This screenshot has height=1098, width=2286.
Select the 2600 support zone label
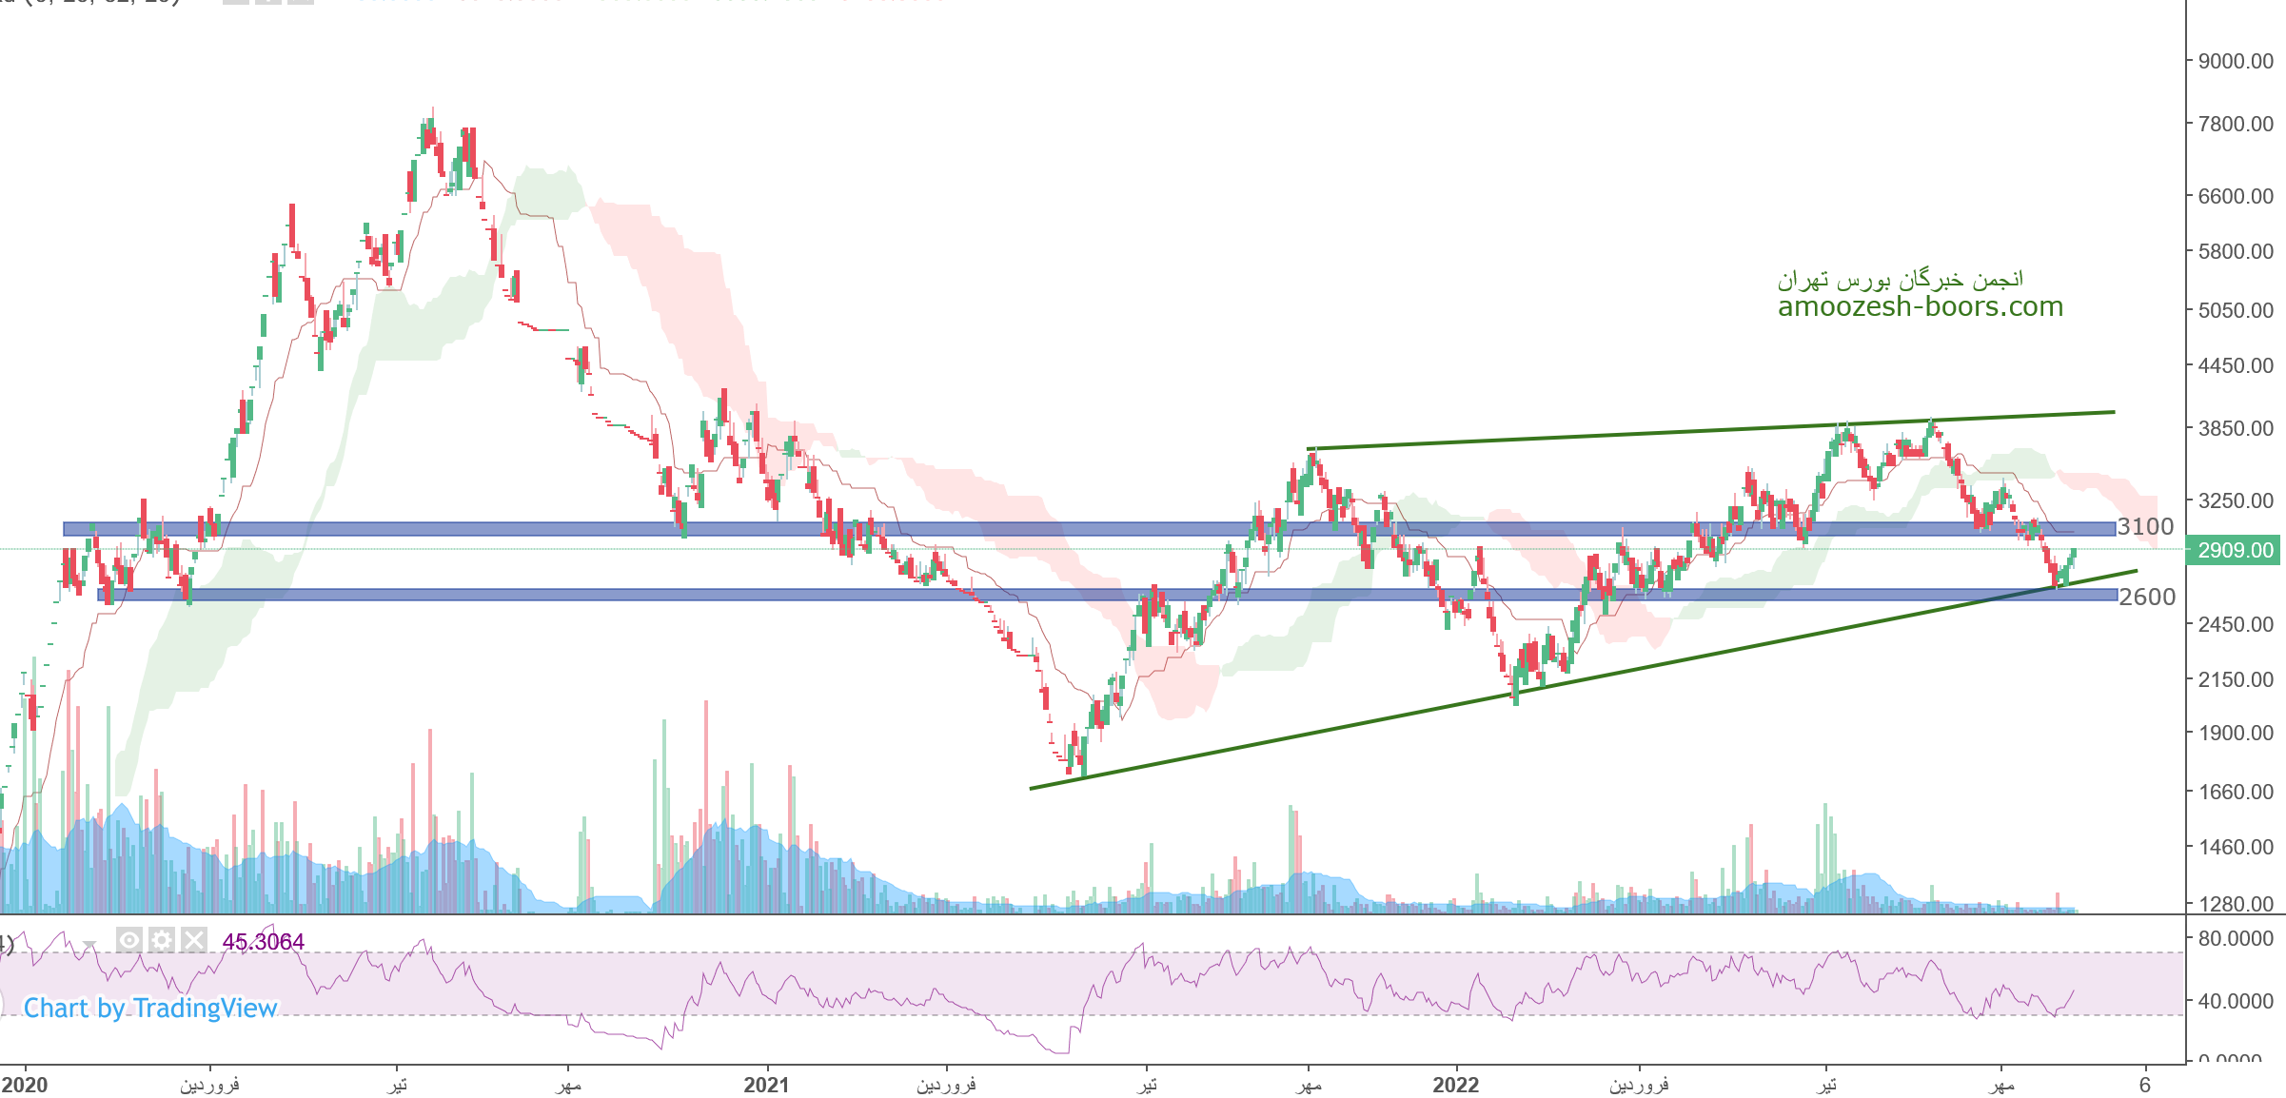pos(2147,597)
